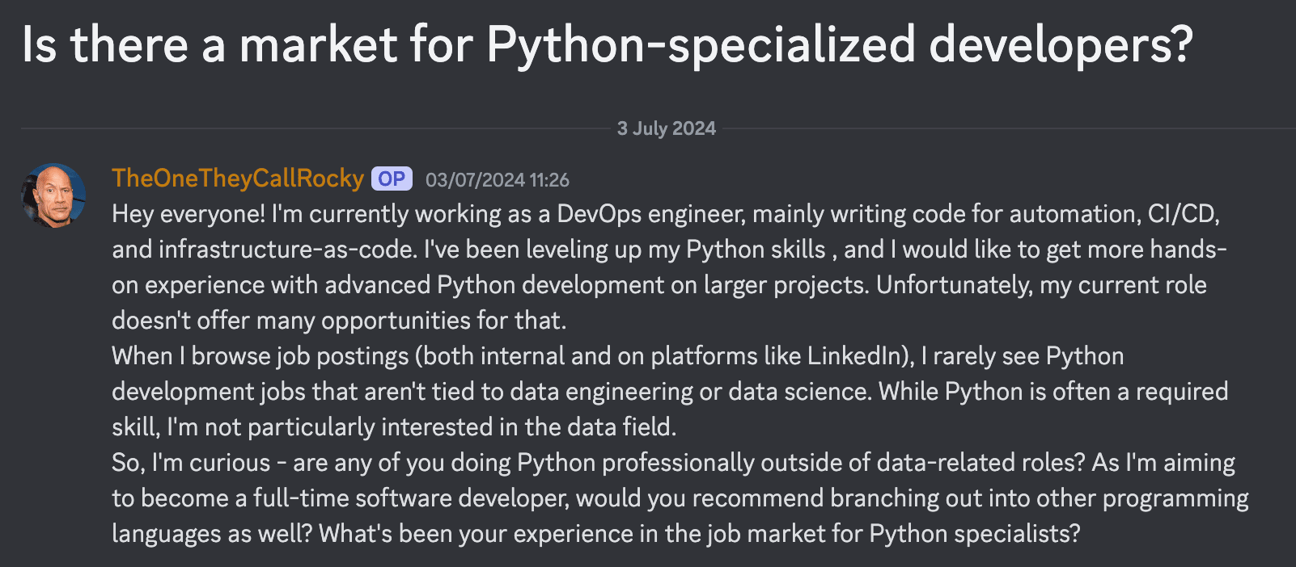Click the last line ending 'Python specialists?'

point(596,534)
